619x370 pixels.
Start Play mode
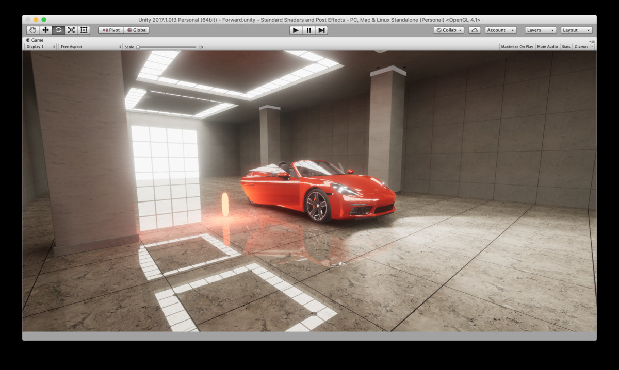(x=296, y=30)
